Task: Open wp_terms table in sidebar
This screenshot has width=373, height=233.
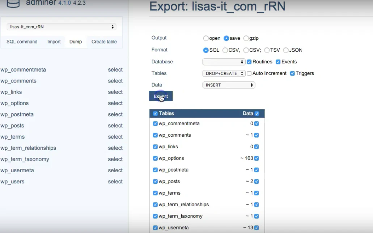Action: pos(12,137)
